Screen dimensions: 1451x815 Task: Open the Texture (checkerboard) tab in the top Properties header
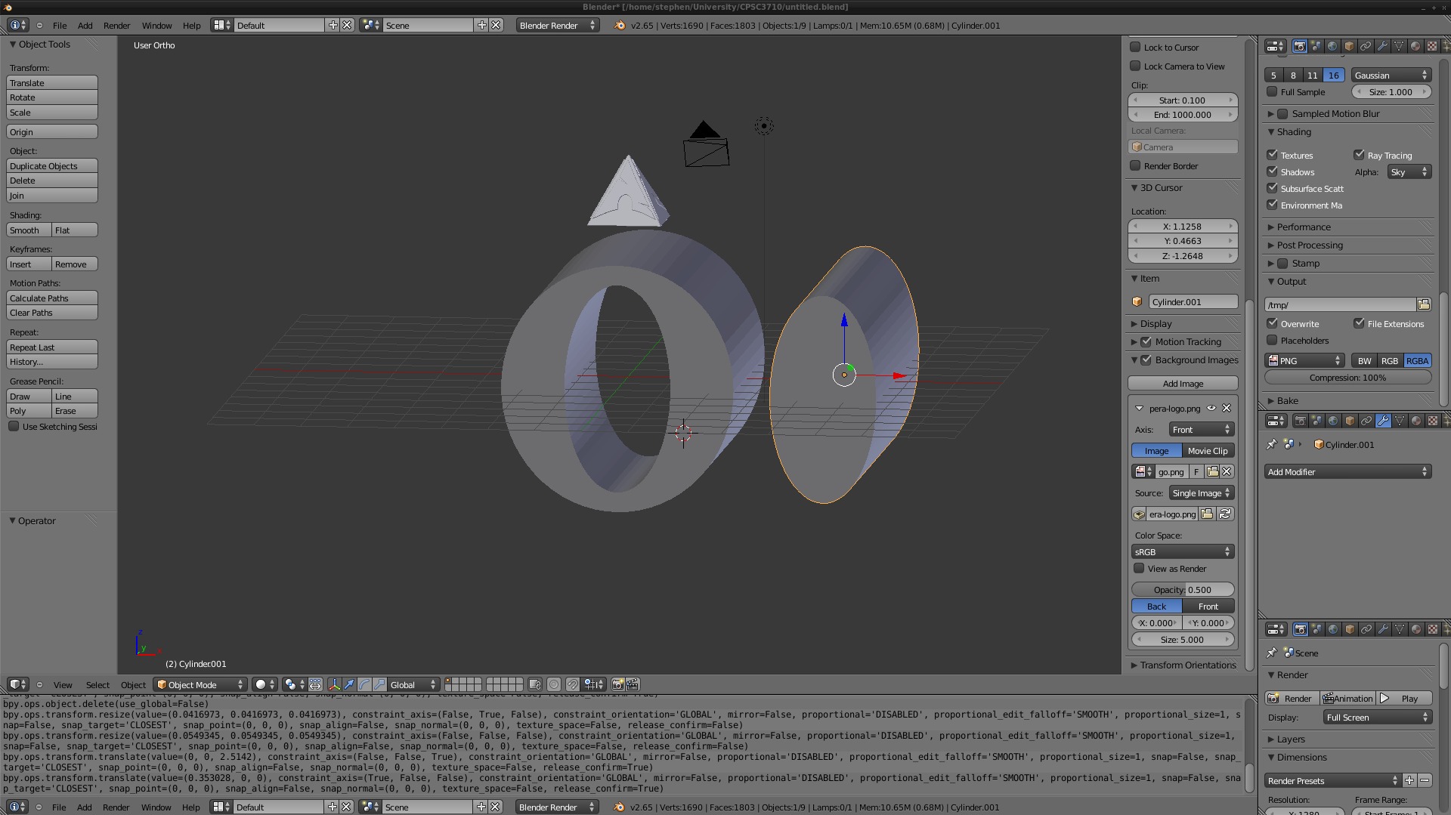(x=1432, y=46)
